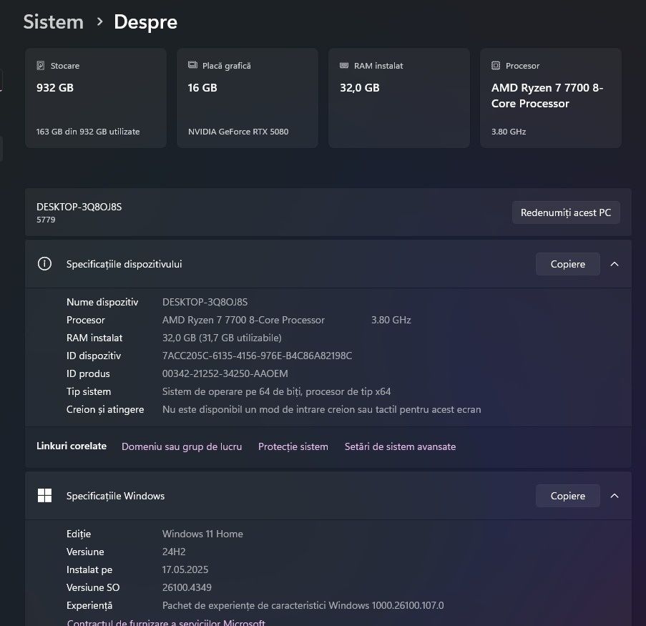Viewport: 646px width, 626px height.
Task: Open the RAM instalat 32,0 GB card
Action: pos(399,98)
